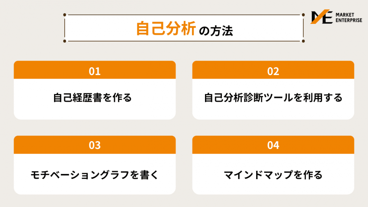Select the 01 orange header bar
368x207 pixels.
click(x=95, y=70)
